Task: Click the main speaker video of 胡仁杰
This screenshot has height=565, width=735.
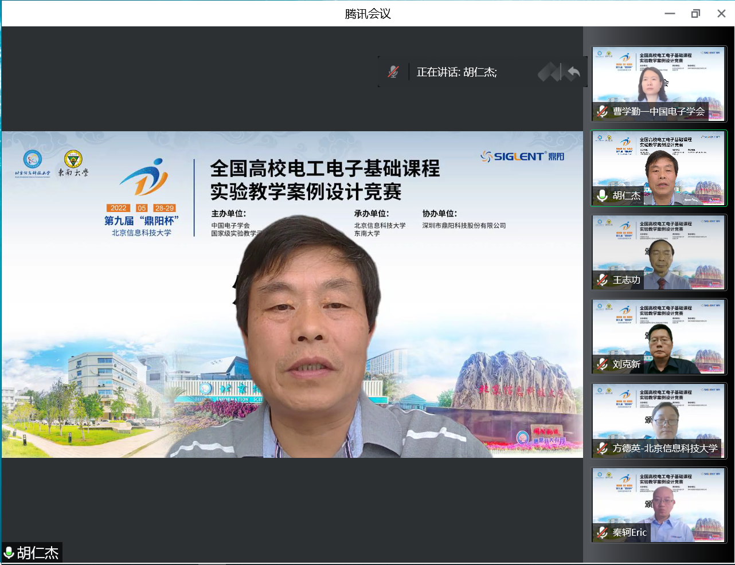Action: [292, 295]
